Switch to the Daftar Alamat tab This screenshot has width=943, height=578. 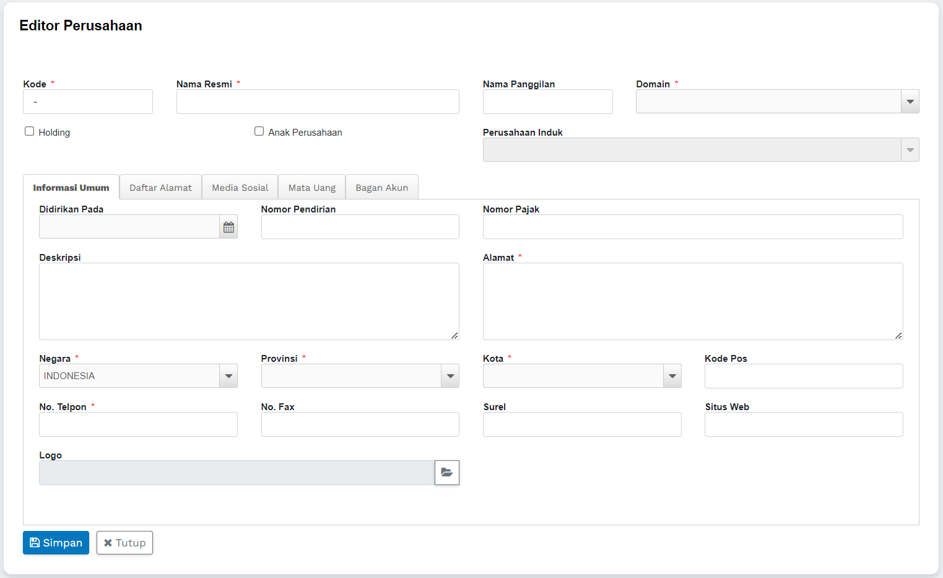coord(160,188)
